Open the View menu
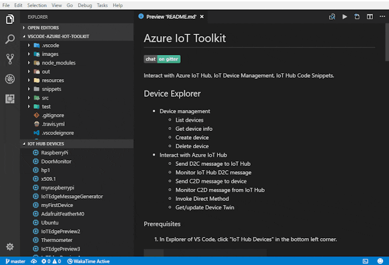 coord(57,5)
